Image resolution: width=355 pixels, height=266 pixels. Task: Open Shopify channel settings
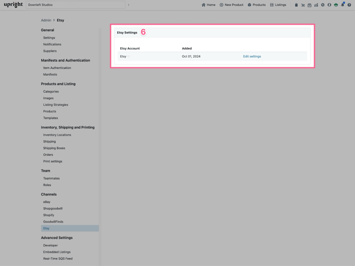(49, 215)
